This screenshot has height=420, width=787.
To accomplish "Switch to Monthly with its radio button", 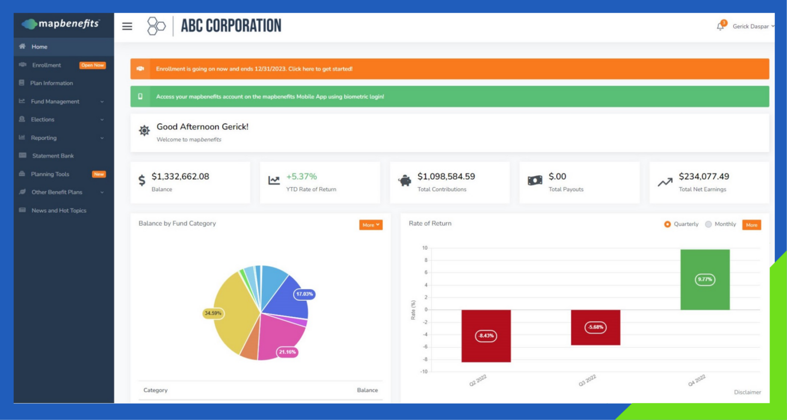I will click(x=708, y=224).
